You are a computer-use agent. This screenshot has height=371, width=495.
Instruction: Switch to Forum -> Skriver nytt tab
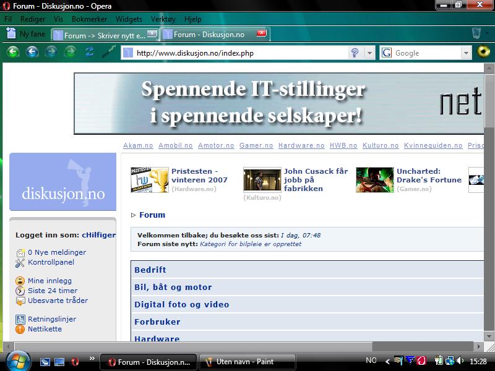[x=105, y=35]
